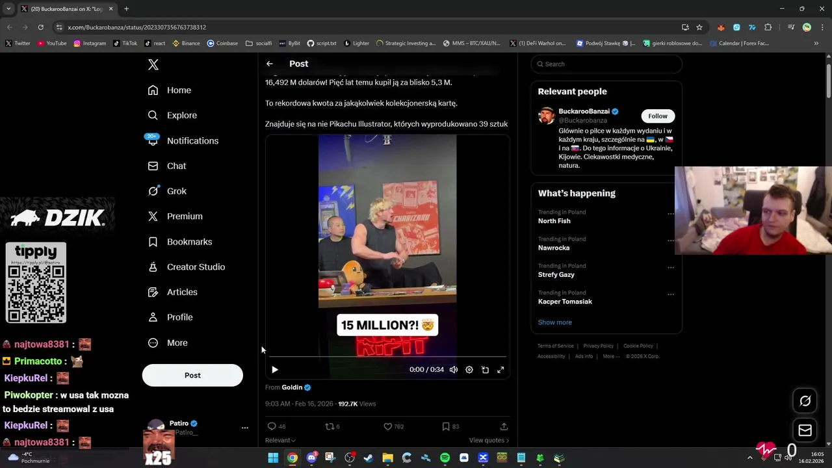
Task: Open Steam from taskbar
Action: [x=369, y=458]
